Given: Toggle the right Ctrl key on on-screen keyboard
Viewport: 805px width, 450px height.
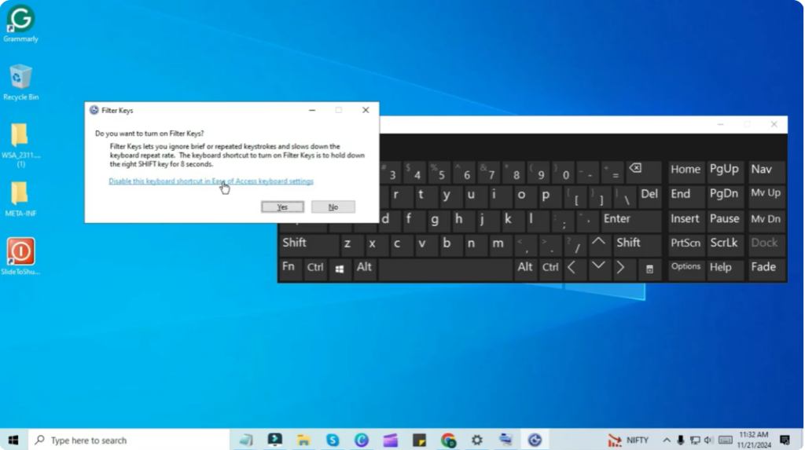Looking at the screenshot, I should tap(550, 269).
